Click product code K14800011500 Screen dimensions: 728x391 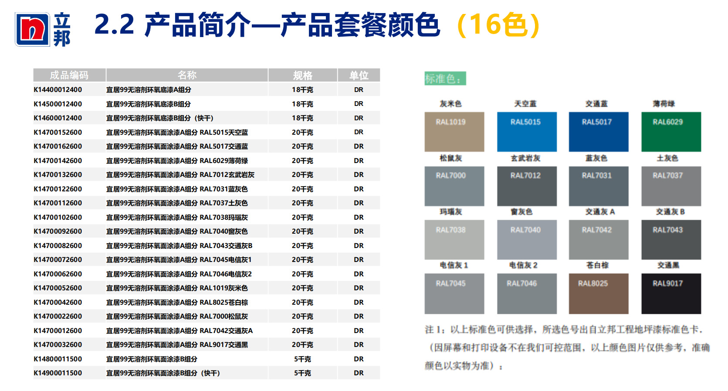58,359
